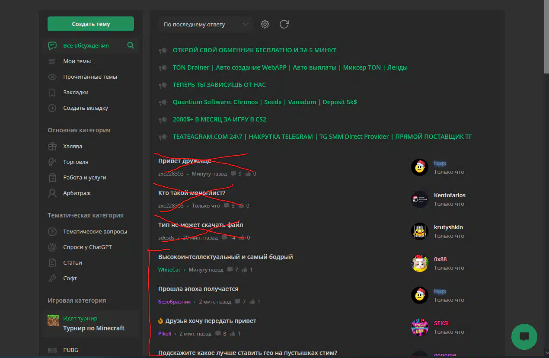Open the green chat widget button
The image size is (549, 358).
[x=524, y=337]
